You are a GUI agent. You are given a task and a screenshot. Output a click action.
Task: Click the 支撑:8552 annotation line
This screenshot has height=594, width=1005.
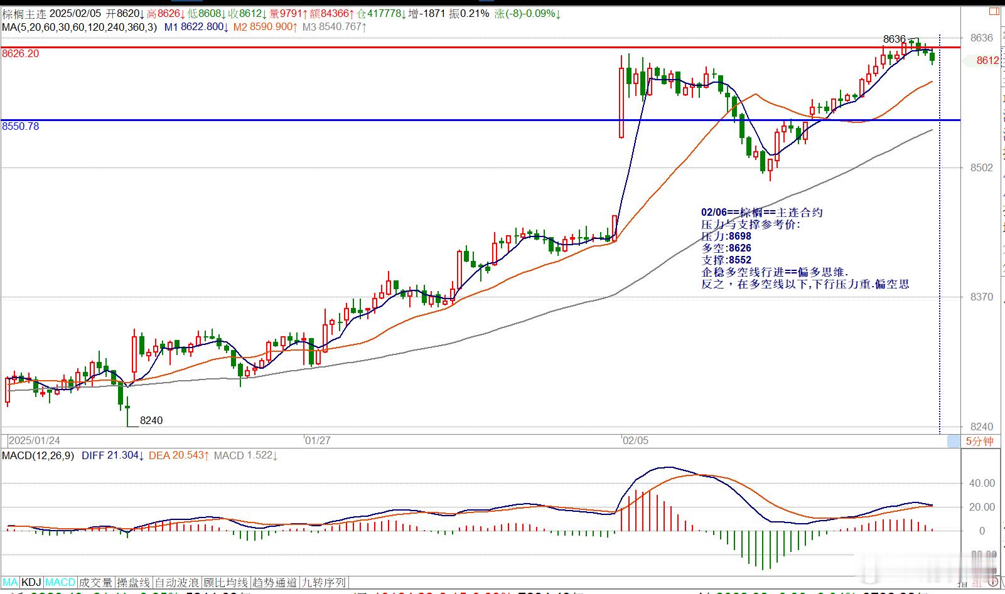coord(726,260)
